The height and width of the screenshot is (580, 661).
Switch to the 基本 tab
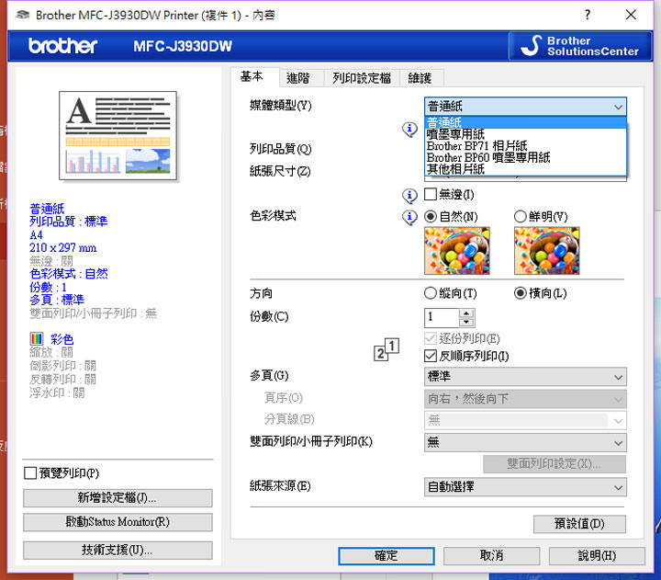click(x=252, y=76)
